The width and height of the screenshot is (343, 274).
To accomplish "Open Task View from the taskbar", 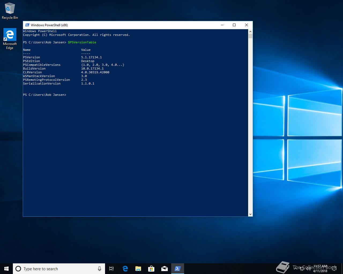I will 111,269.
